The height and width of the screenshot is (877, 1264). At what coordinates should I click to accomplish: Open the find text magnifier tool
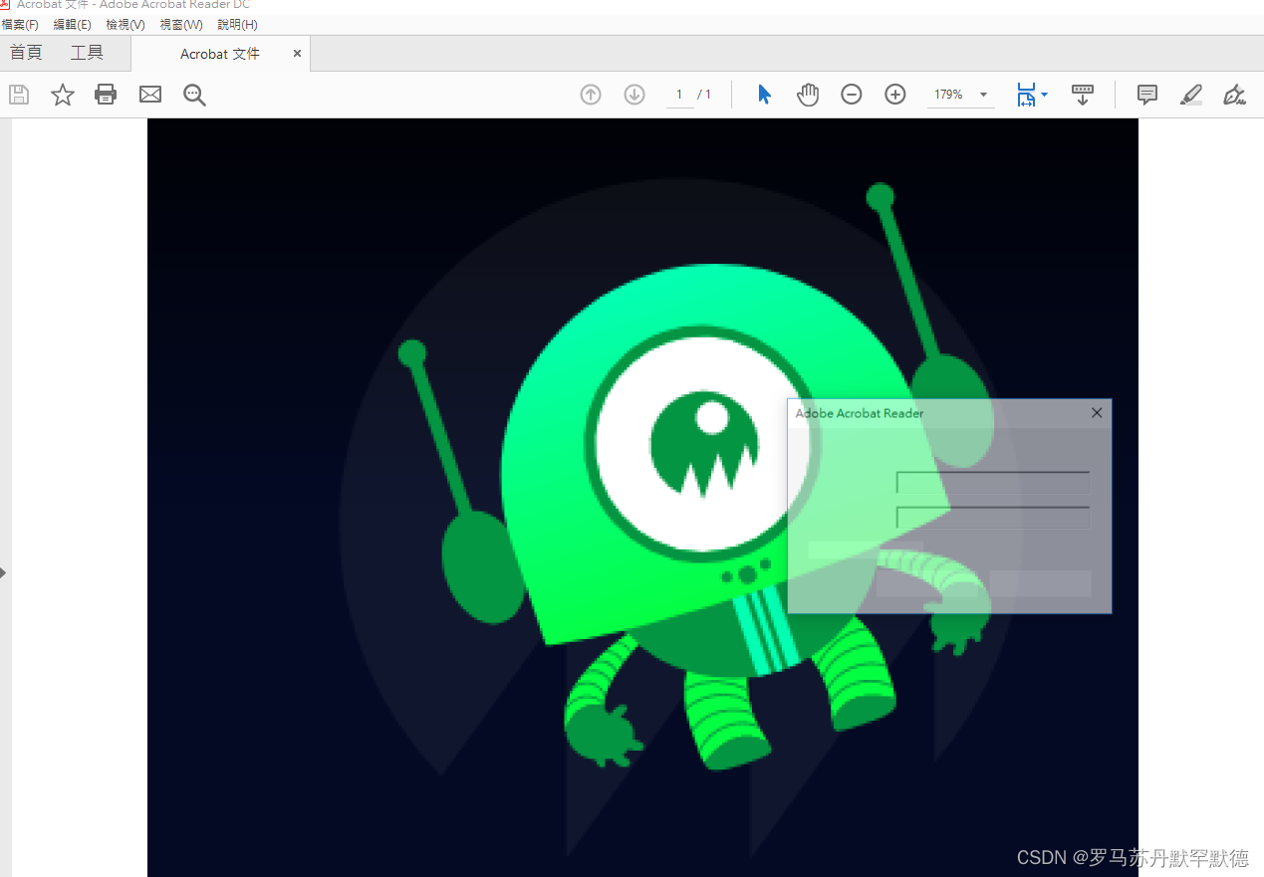[x=194, y=95]
